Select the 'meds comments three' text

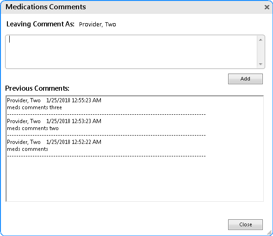(x=34, y=107)
